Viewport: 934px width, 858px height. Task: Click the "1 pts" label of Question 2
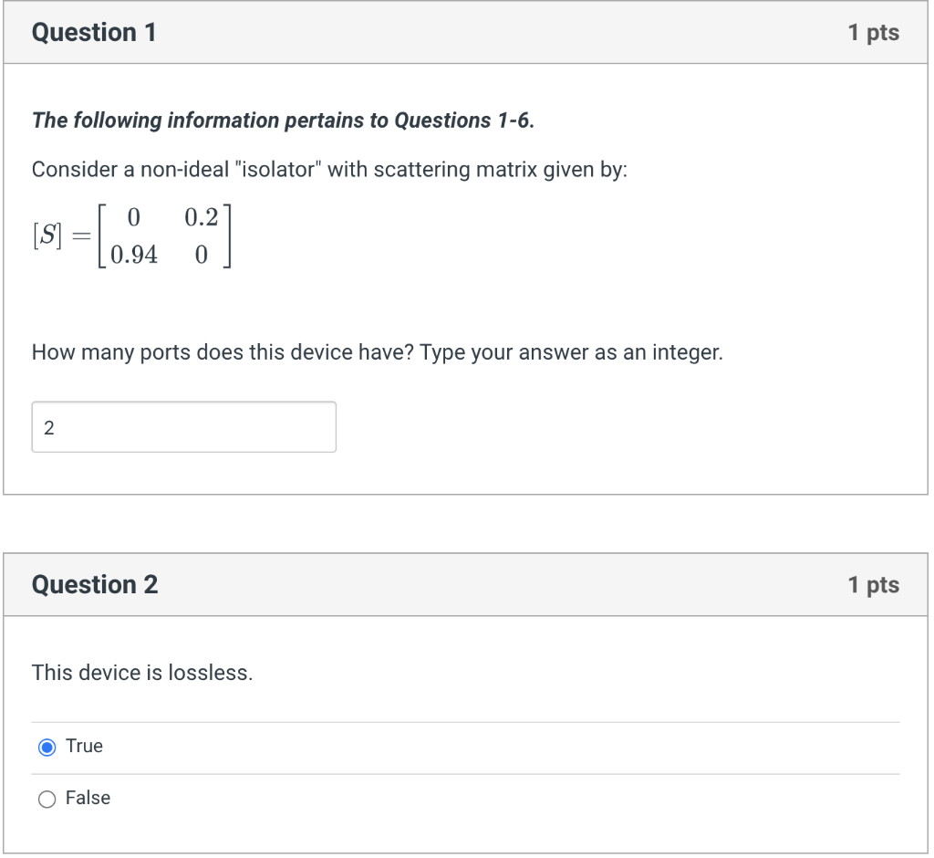click(874, 584)
